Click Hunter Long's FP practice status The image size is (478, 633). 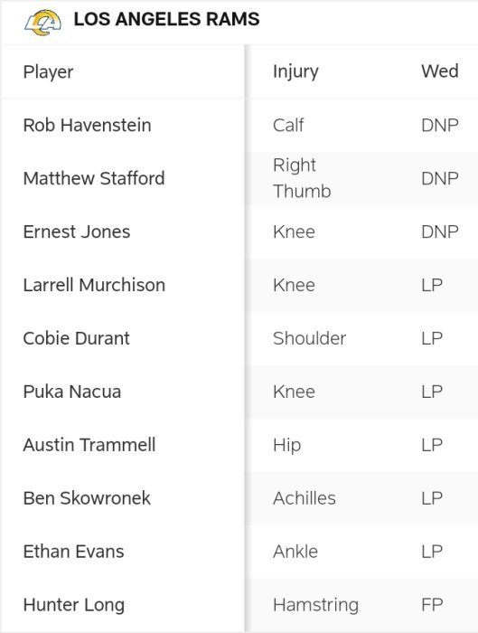coord(432,604)
